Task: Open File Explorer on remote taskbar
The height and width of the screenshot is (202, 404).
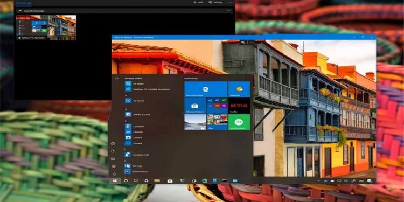Action: [157, 180]
